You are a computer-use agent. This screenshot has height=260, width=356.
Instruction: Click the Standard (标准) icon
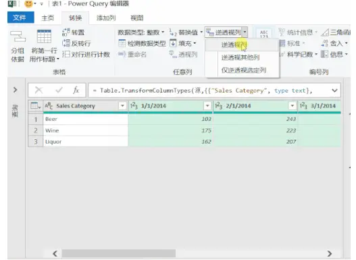[282, 43]
